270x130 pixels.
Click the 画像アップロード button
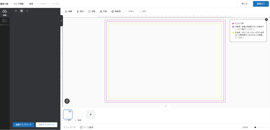(x=23, y=125)
